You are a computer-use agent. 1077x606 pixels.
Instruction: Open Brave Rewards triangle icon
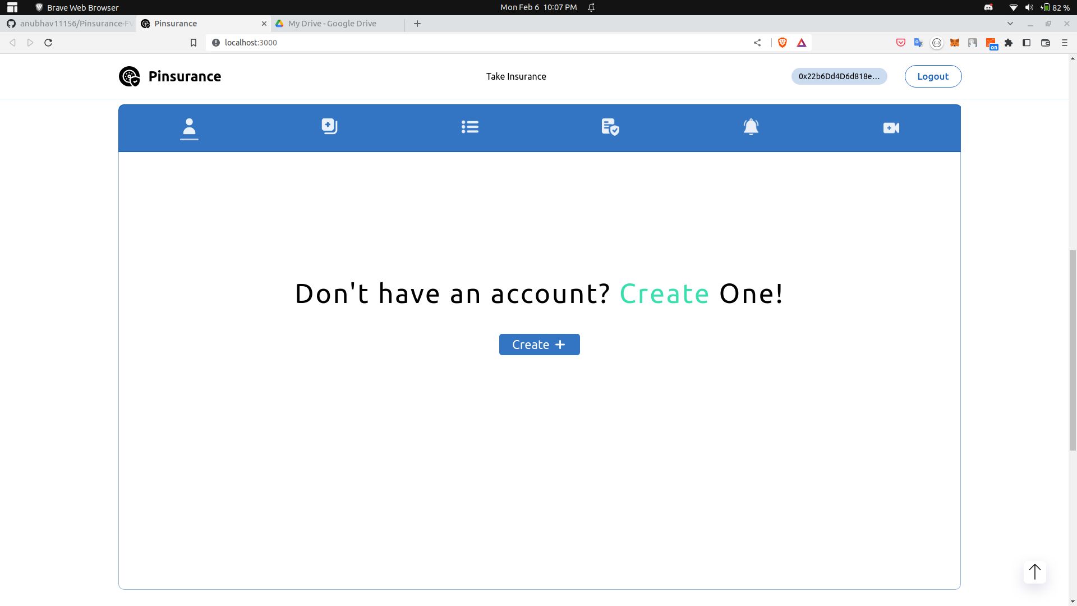(802, 43)
